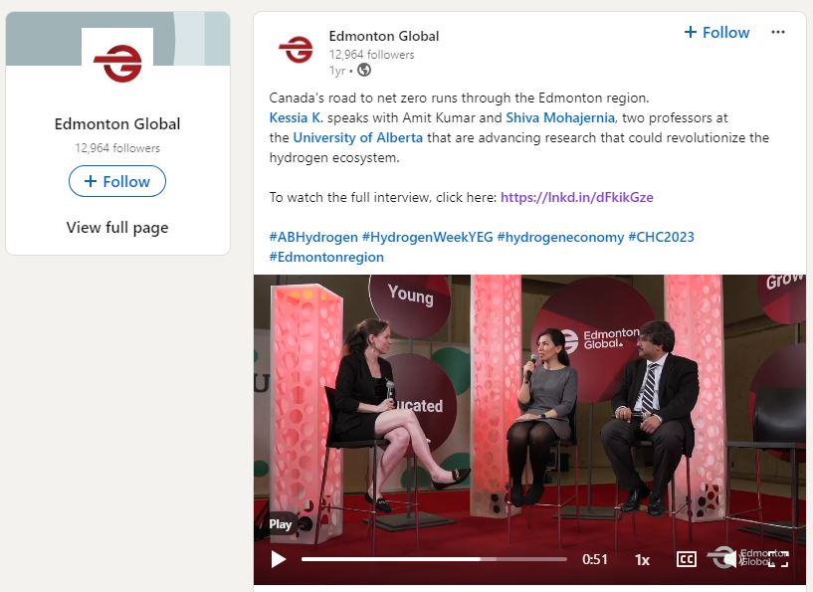
Task: Open the post's three-dot options menu
Action: [778, 33]
